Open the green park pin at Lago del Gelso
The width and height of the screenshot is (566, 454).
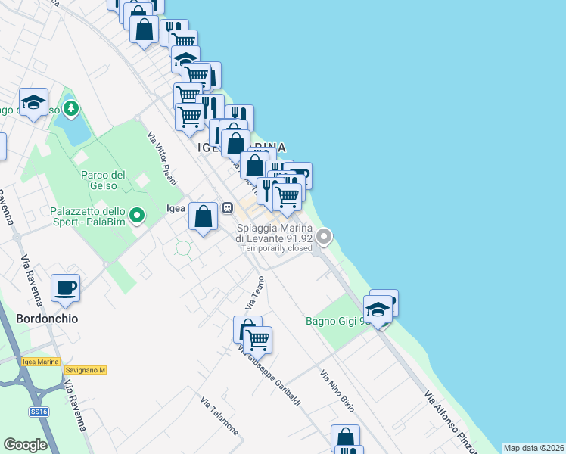71,108
